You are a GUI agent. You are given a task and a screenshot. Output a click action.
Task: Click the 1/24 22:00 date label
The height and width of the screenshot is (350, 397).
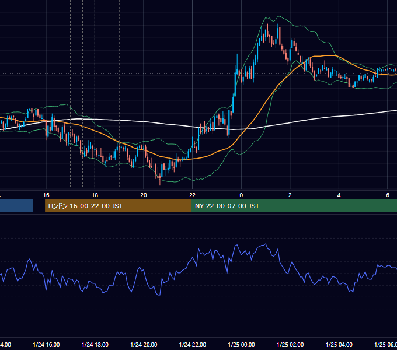tap(193, 344)
